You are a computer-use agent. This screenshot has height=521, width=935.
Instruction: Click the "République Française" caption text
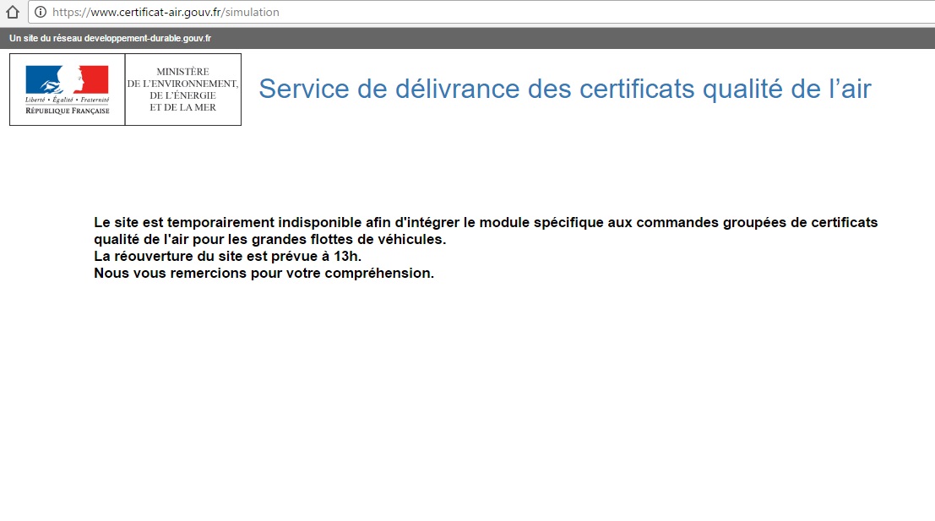click(x=68, y=111)
